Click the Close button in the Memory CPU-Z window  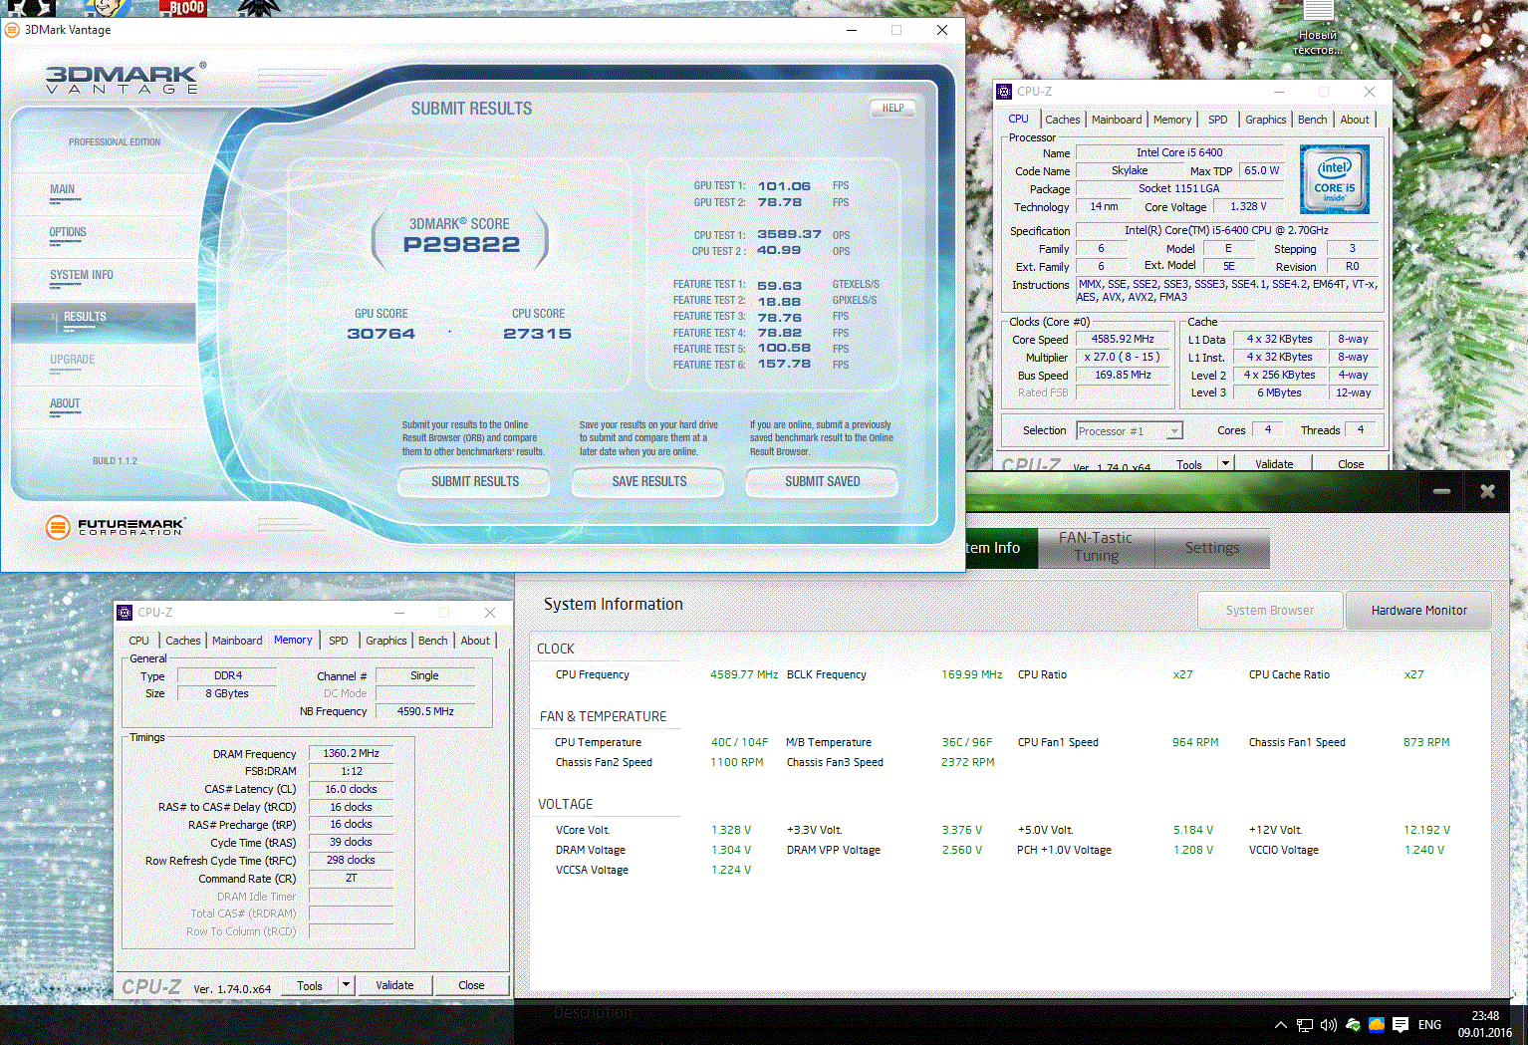pyautogui.click(x=471, y=985)
